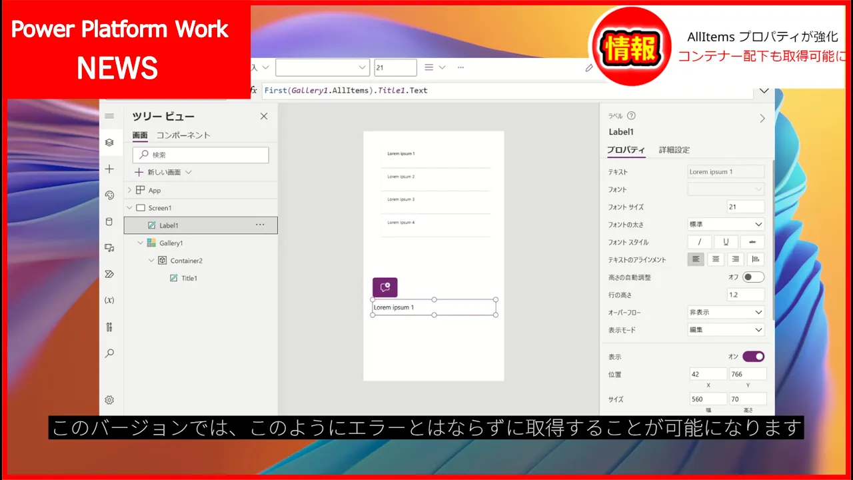Click the help question mark beside ラベル

[631, 115]
